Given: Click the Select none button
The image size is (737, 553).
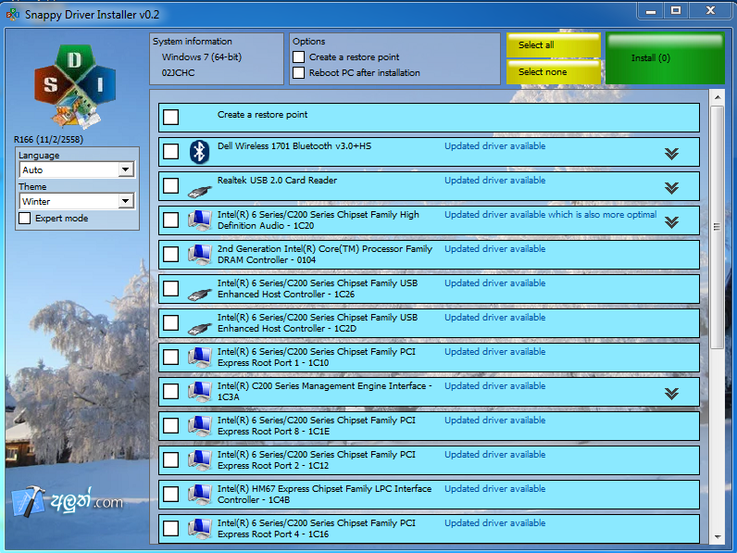Looking at the screenshot, I should (x=554, y=72).
